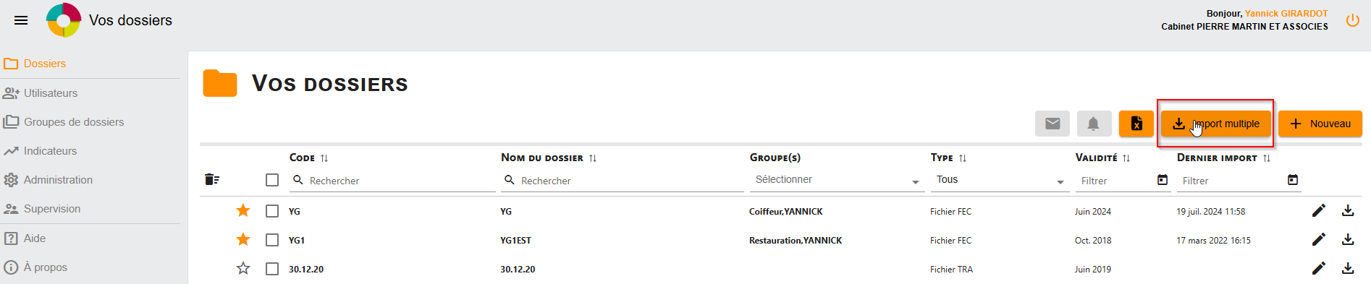Toggle favorite star for 30.12.20
Image resolution: width=1371 pixels, height=284 pixels.
click(243, 268)
